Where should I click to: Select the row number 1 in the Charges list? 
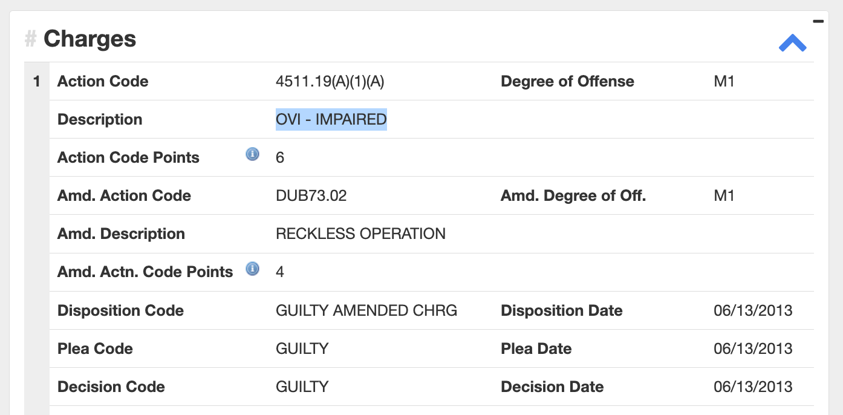click(x=36, y=81)
